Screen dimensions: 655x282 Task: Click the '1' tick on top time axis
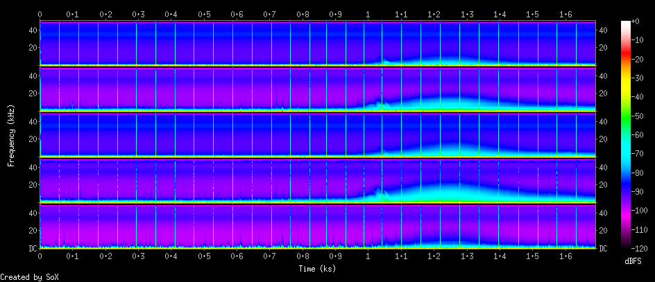click(x=368, y=14)
